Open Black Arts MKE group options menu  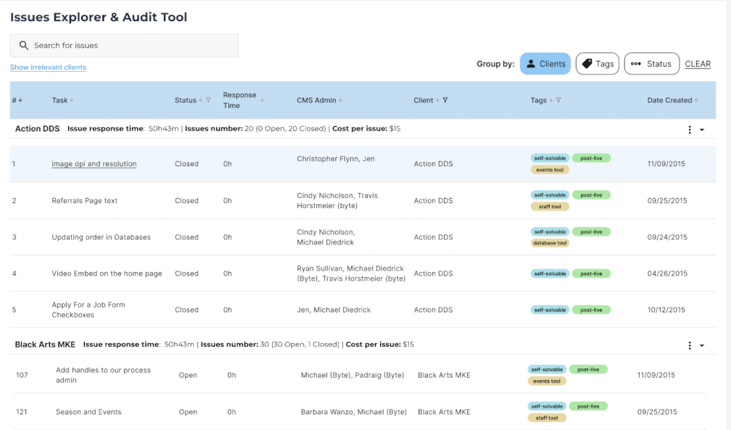pyautogui.click(x=690, y=346)
